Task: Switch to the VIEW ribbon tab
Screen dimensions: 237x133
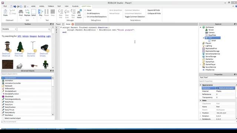Action: tap(67, 6)
